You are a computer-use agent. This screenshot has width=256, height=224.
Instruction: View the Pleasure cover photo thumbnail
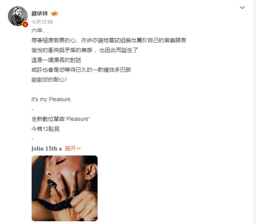click(64, 188)
